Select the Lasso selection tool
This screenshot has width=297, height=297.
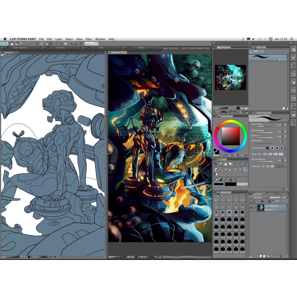[235, 164]
